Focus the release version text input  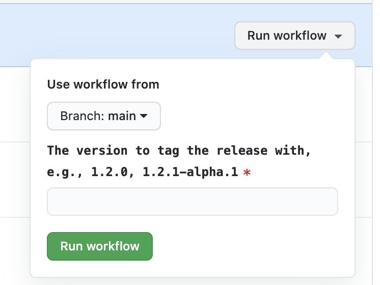193,201
